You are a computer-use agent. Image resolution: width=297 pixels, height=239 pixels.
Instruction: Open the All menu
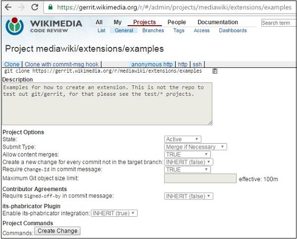click(x=99, y=22)
